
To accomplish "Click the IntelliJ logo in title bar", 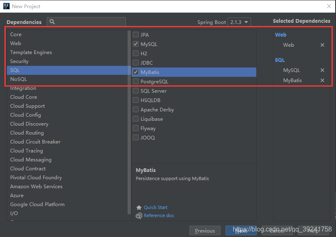I will click(x=7, y=6).
